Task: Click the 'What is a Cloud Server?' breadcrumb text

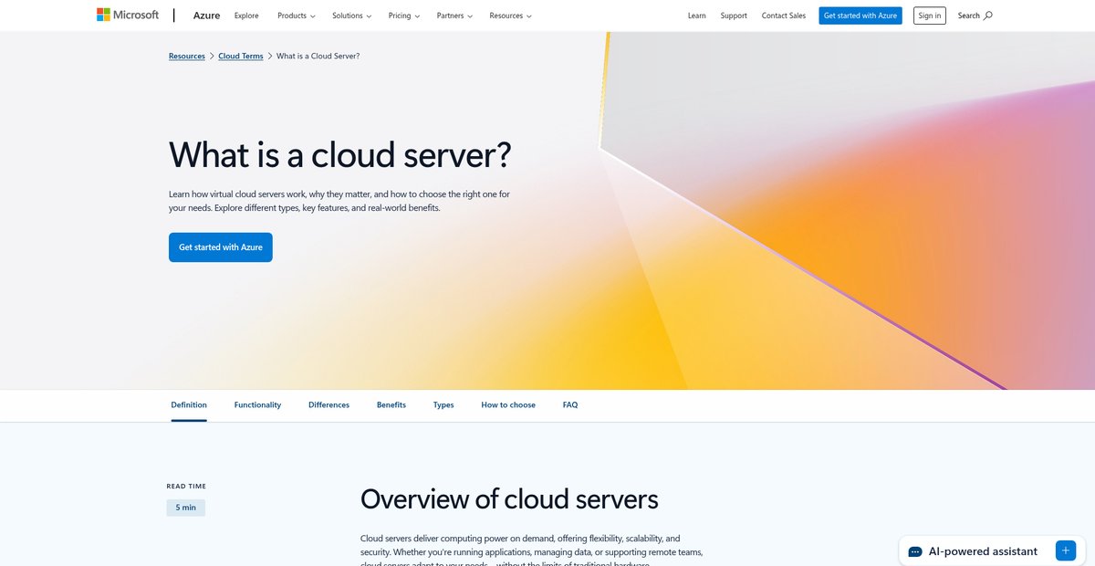Action: [x=318, y=57]
